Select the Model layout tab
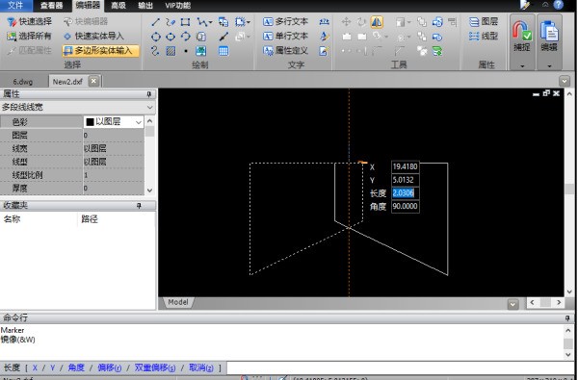578x380 pixels. pyautogui.click(x=178, y=302)
